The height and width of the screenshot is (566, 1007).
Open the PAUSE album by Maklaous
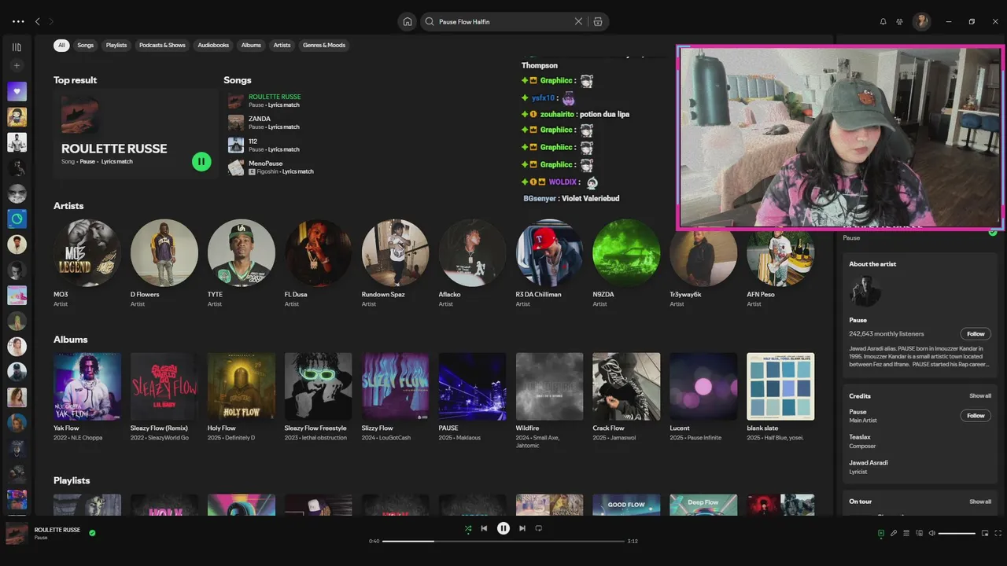(x=473, y=398)
